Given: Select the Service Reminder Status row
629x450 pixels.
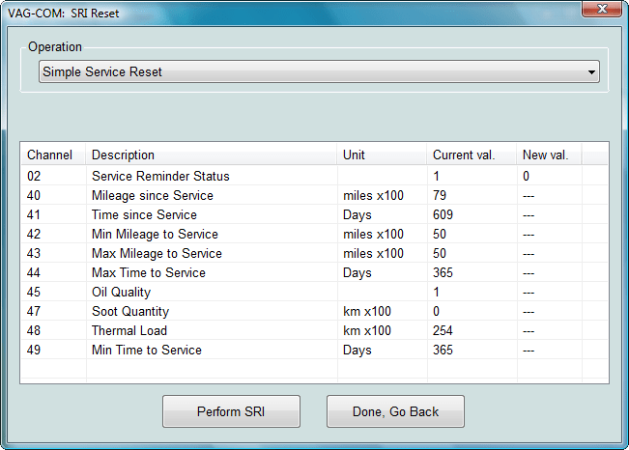Looking at the screenshot, I should click(314, 176).
